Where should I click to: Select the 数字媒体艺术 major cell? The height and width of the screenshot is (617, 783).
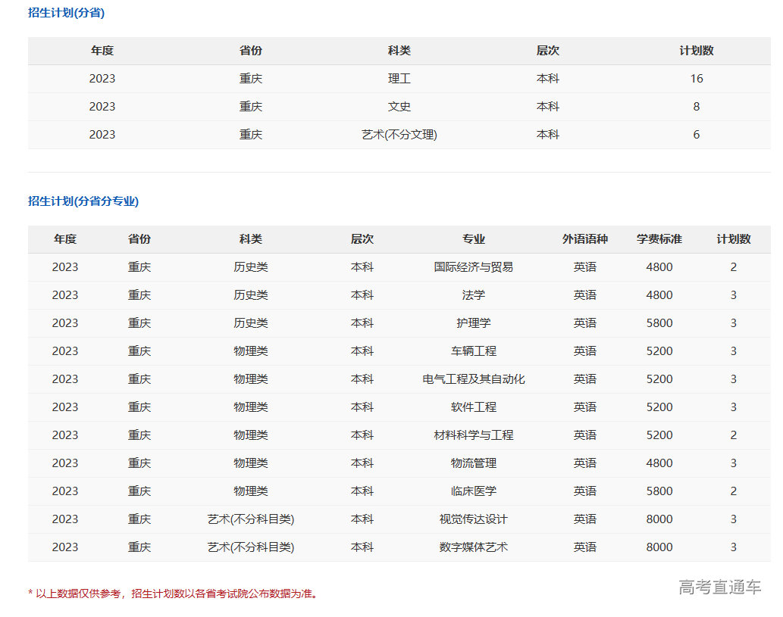point(472,547)
